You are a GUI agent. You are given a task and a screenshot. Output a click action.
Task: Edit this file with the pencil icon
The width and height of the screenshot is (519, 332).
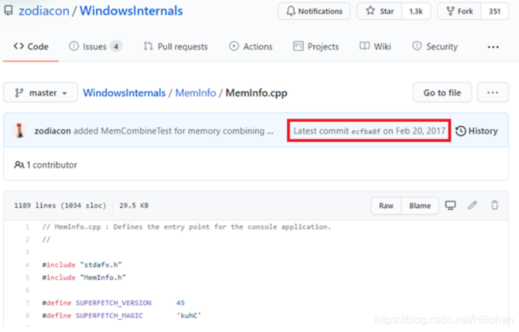pyautogui.click(x=472, y=205)
